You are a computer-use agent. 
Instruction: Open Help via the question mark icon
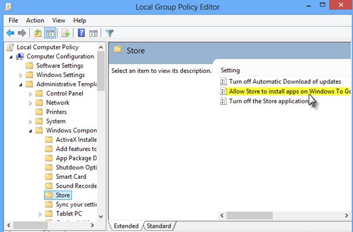click(82, 33)
